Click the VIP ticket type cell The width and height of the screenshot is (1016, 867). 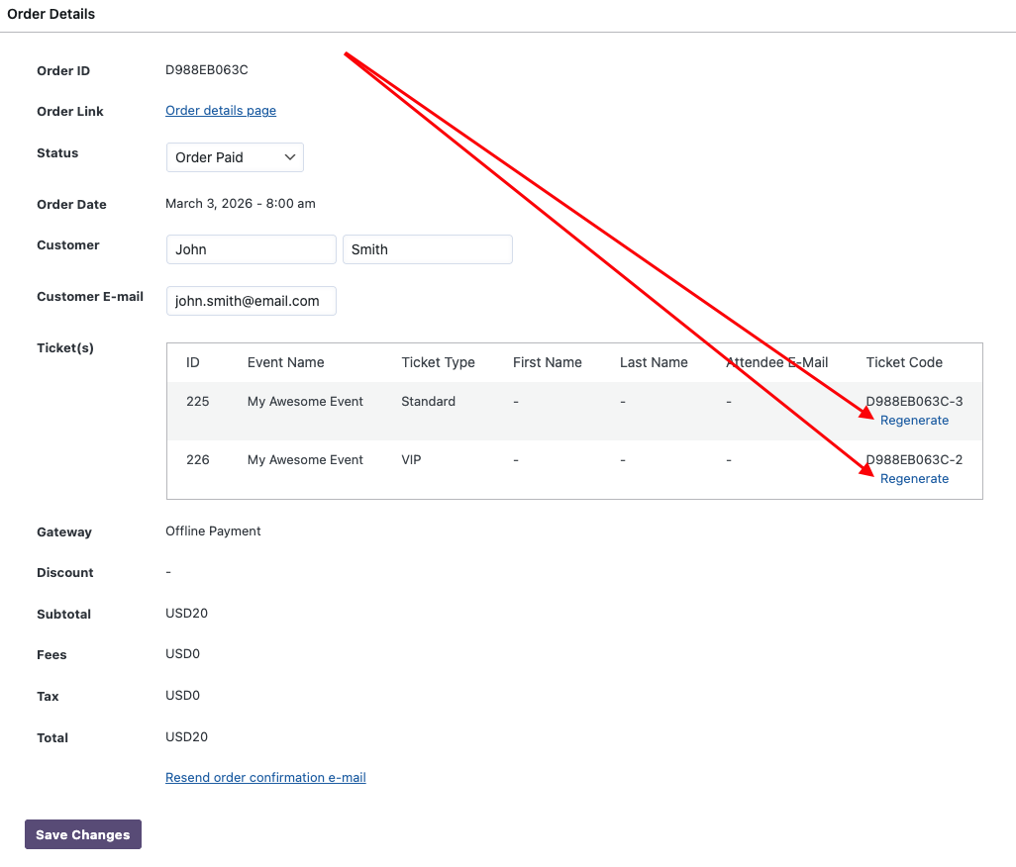(x=411, y=460)
